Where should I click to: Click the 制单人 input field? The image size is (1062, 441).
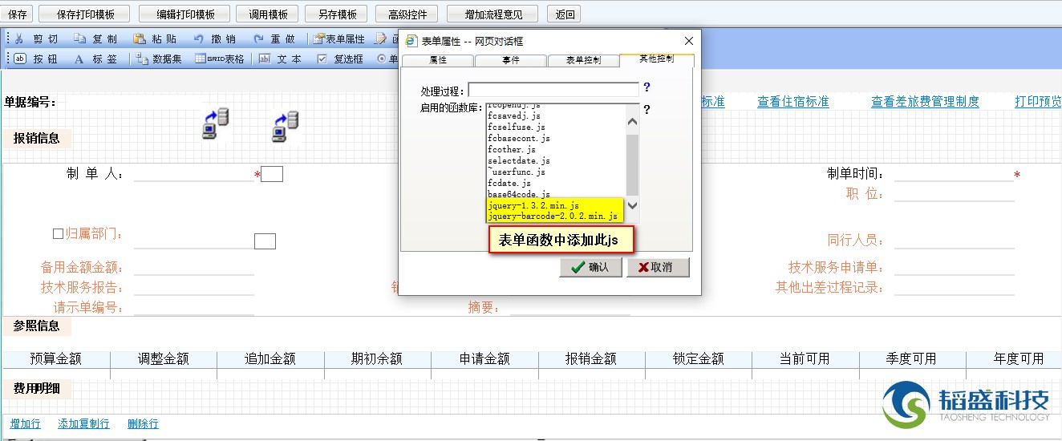(193, 174)
